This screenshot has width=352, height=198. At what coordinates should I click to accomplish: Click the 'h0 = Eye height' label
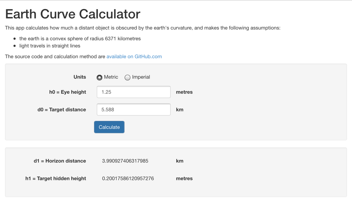point(68,92)
